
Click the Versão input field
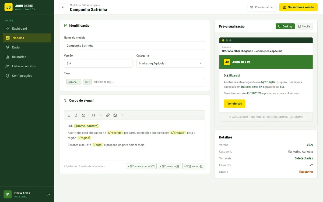click(98, 63)
